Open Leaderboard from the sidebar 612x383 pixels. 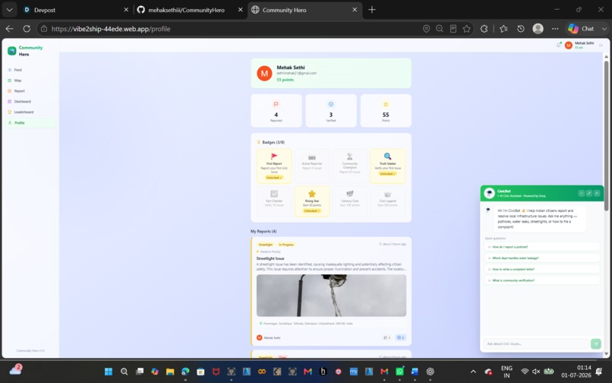click(30, 112)
